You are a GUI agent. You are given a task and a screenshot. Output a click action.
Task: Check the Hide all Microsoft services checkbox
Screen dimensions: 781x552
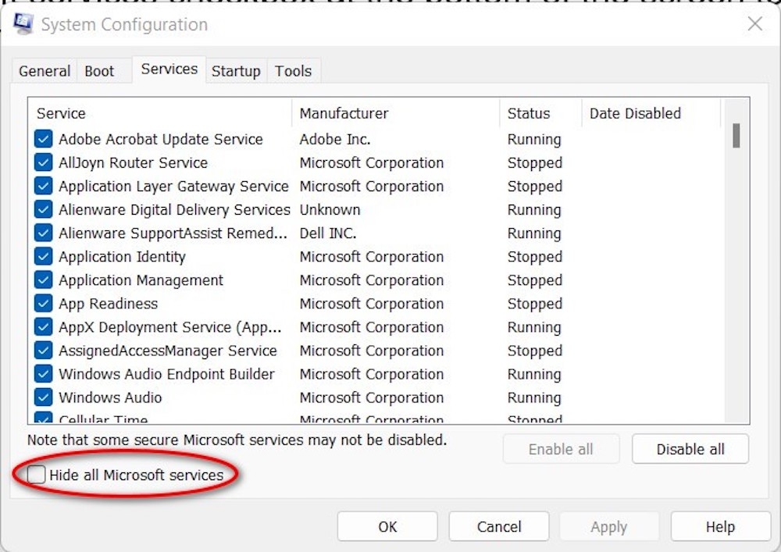pyautogui.click(x=37, y=474)
